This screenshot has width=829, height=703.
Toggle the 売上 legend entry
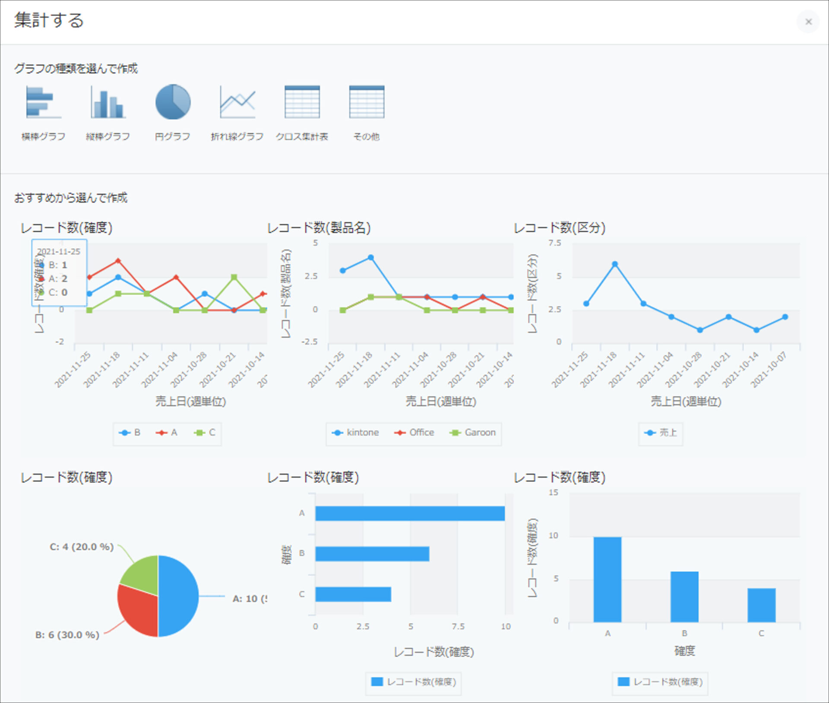[x=661, y=432]
